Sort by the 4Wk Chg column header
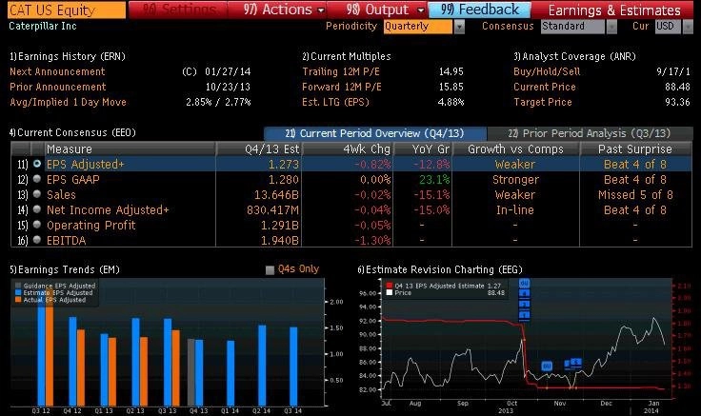The height and width of the screenshot is (416, 701). coord(348,149)
